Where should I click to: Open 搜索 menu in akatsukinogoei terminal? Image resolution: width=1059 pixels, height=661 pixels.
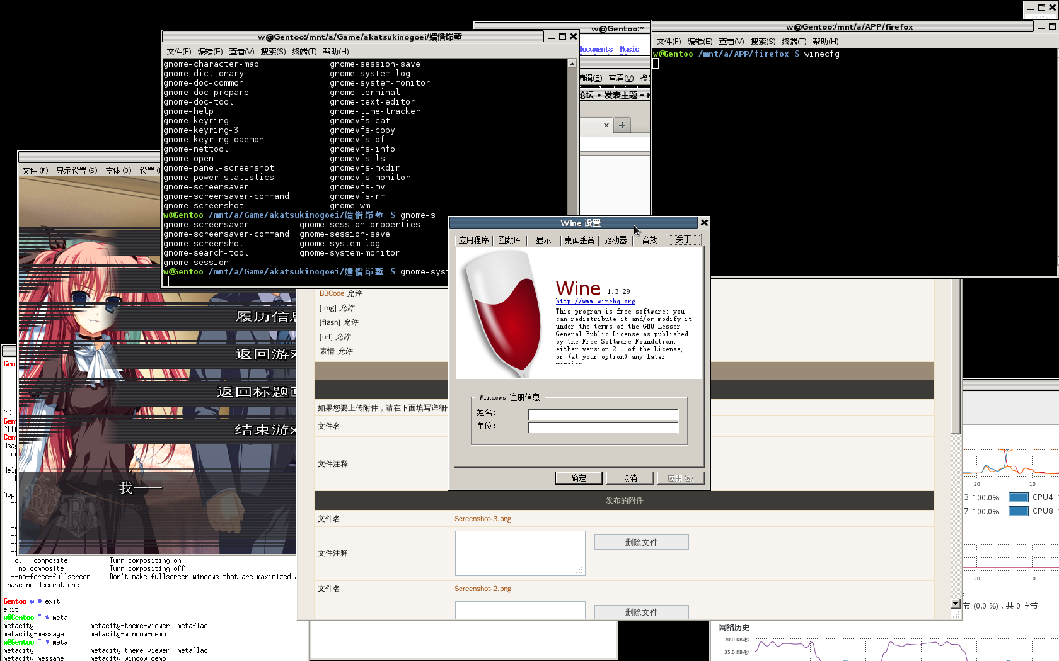[x=273, y=52]
